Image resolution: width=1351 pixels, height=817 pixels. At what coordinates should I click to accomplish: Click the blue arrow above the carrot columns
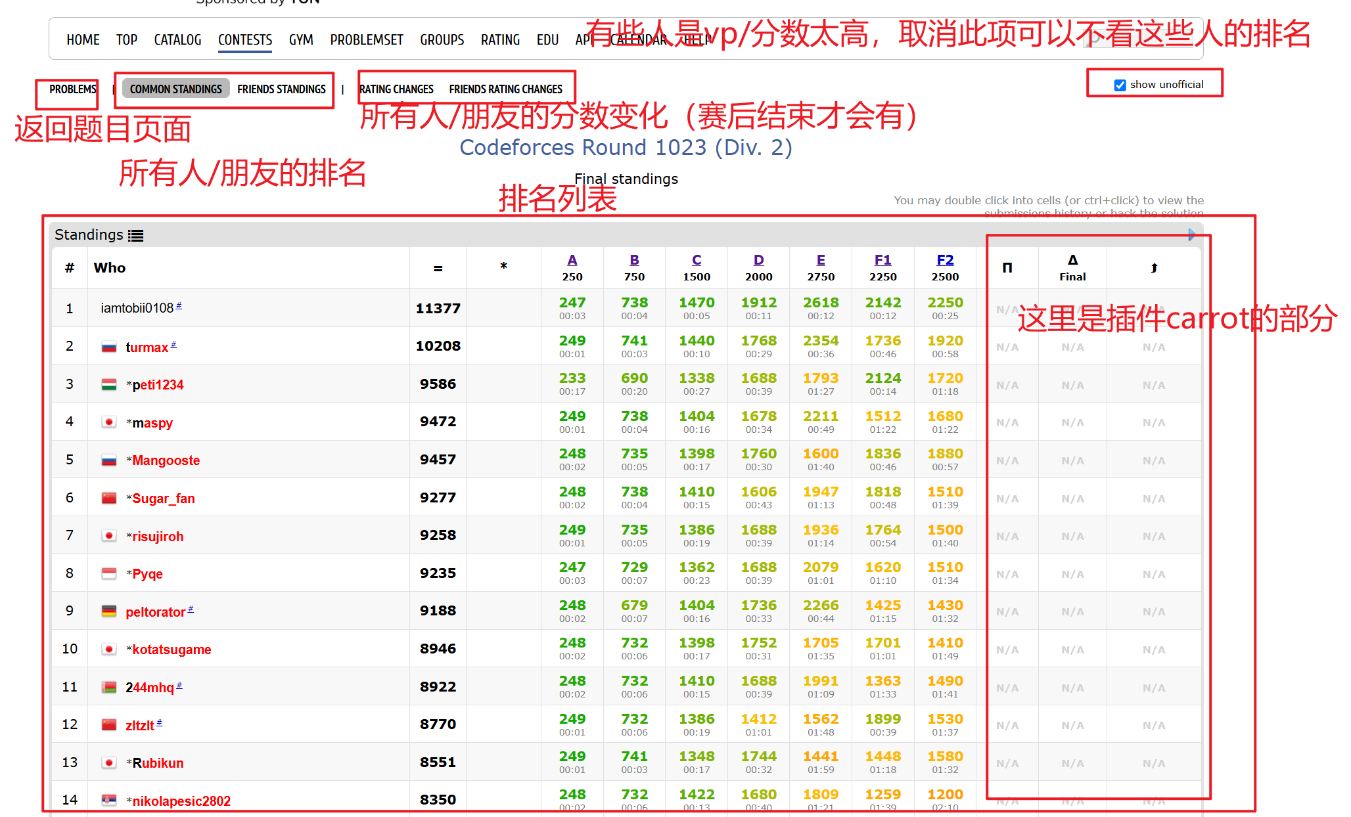pyautogui.click(x=1191, y=234)
